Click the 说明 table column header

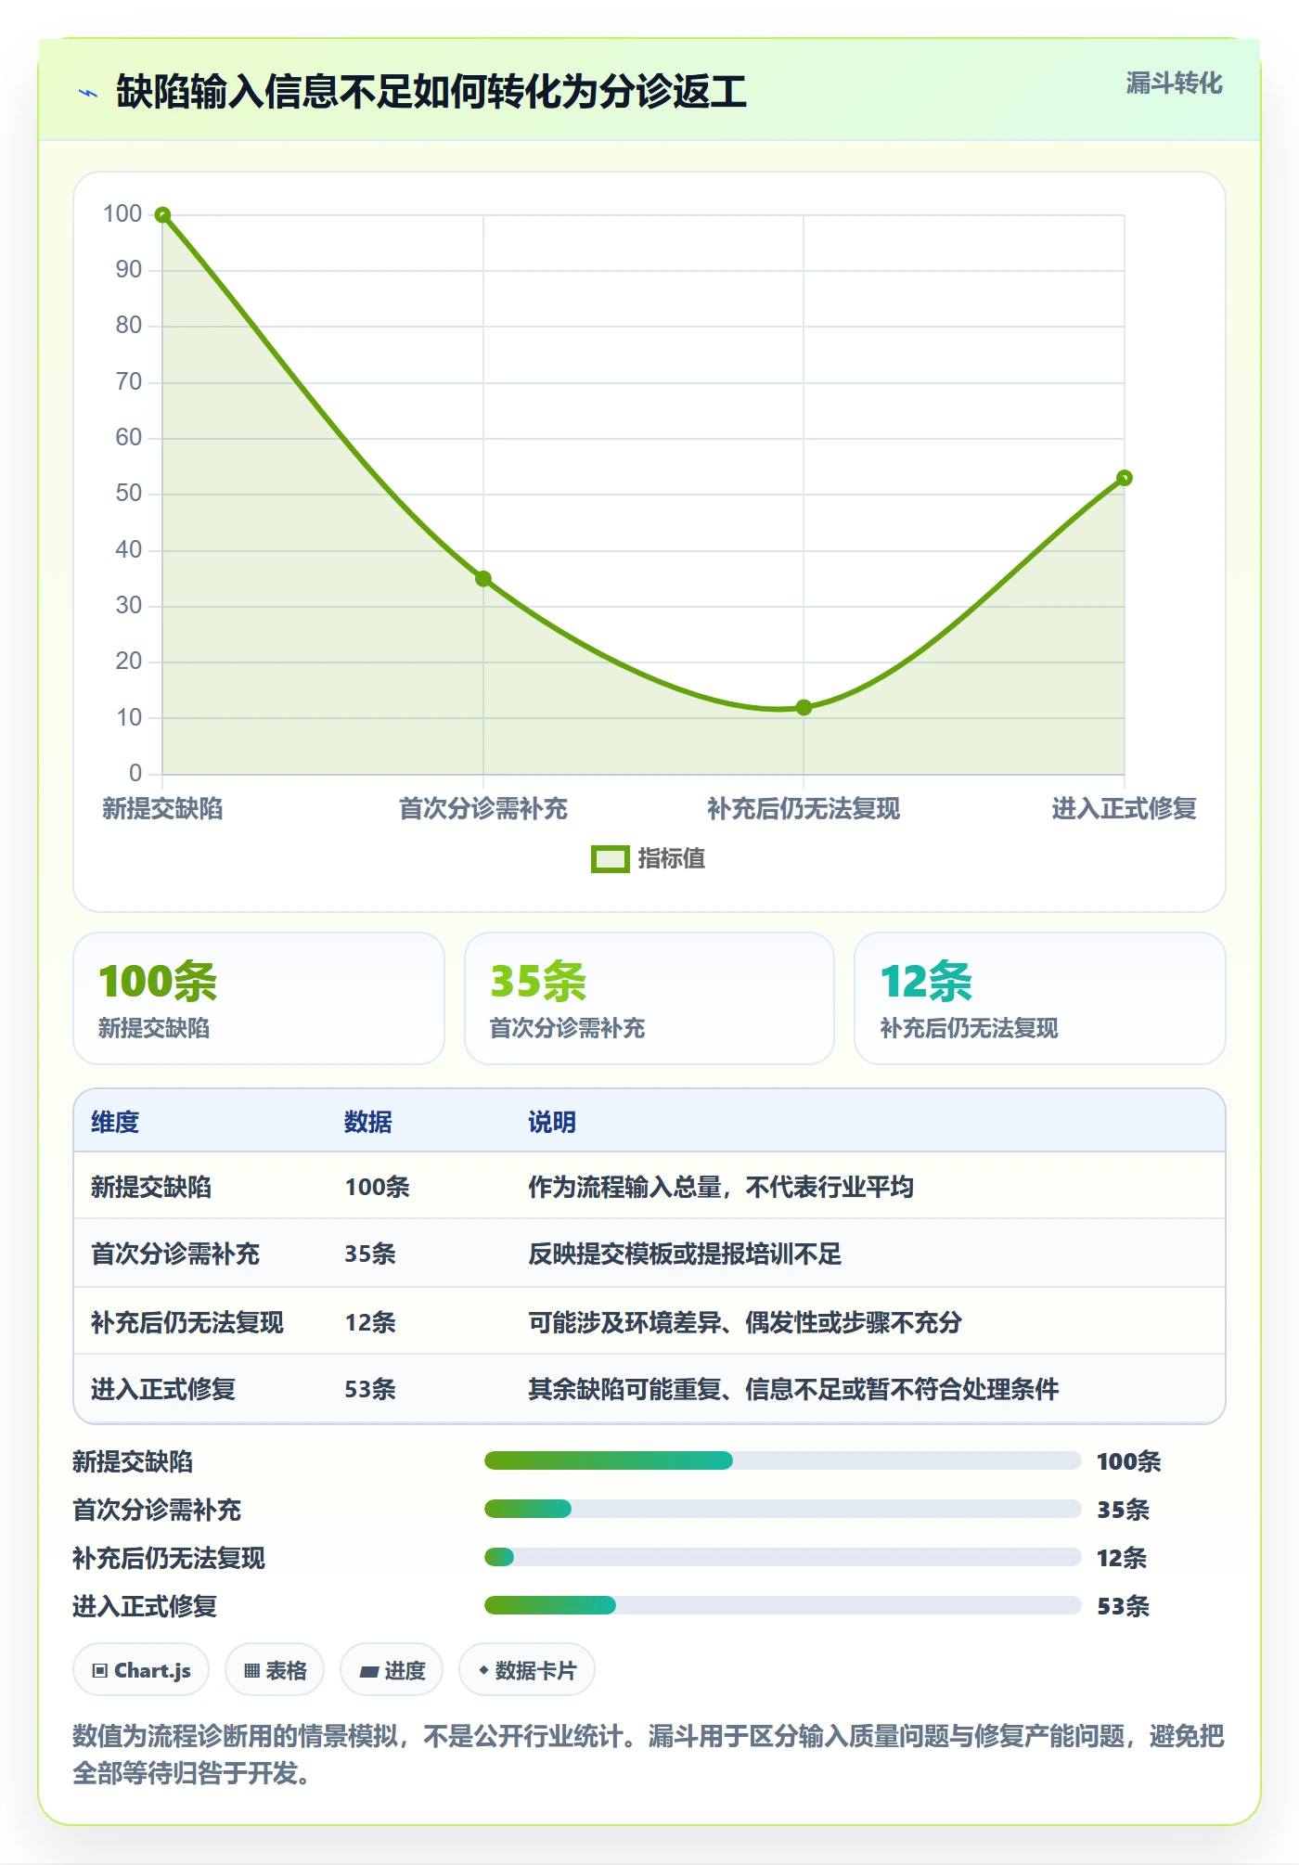click(x=552, y=1123)
